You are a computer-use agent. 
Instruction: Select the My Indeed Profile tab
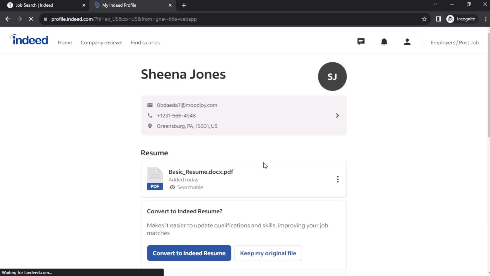132,5
